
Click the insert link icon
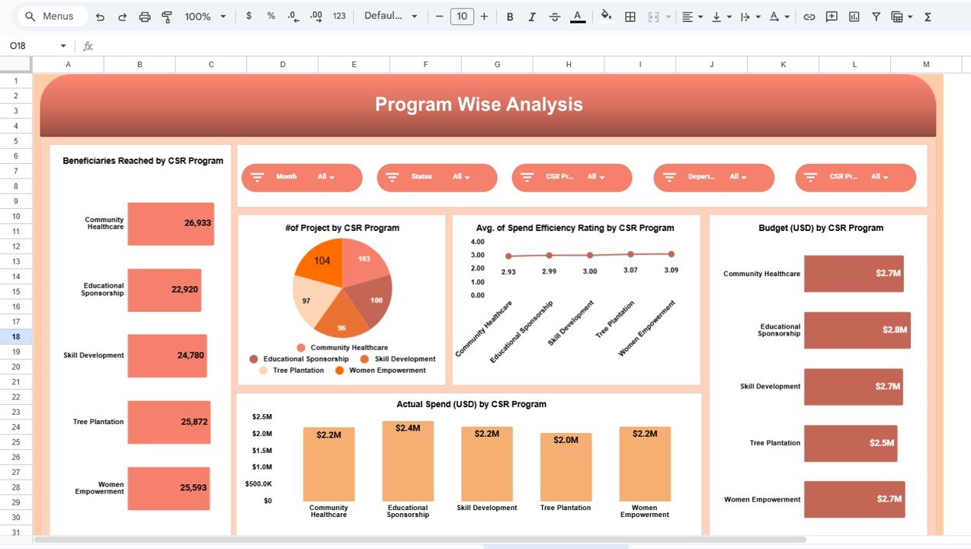809,16
